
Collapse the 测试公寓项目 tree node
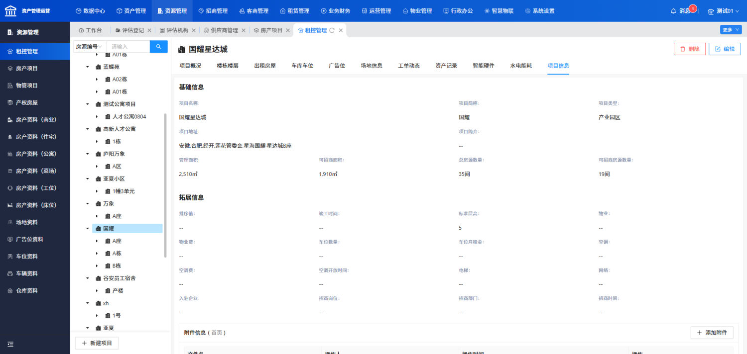[x=87, y=104]
